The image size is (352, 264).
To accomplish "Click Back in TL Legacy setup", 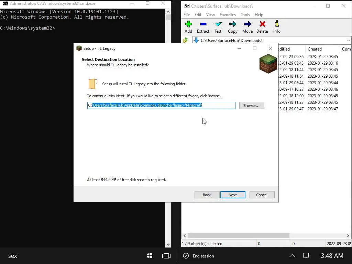I will click(207, 195).
